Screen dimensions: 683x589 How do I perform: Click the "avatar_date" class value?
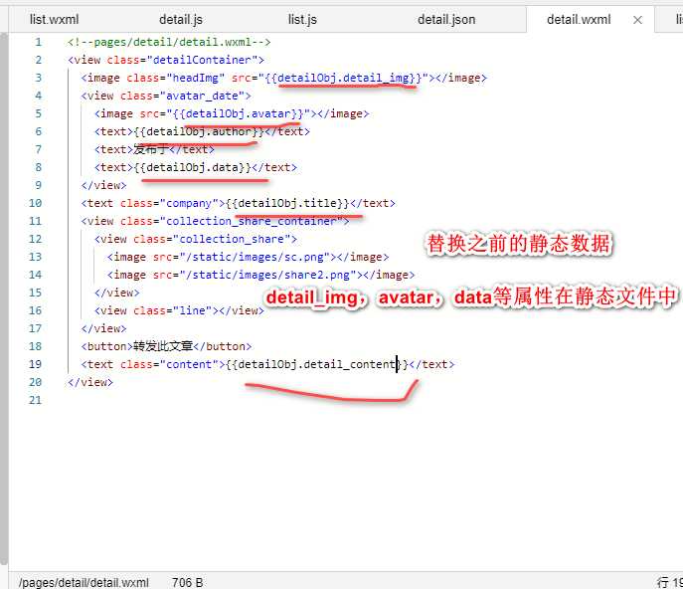(x=203, y=96)
